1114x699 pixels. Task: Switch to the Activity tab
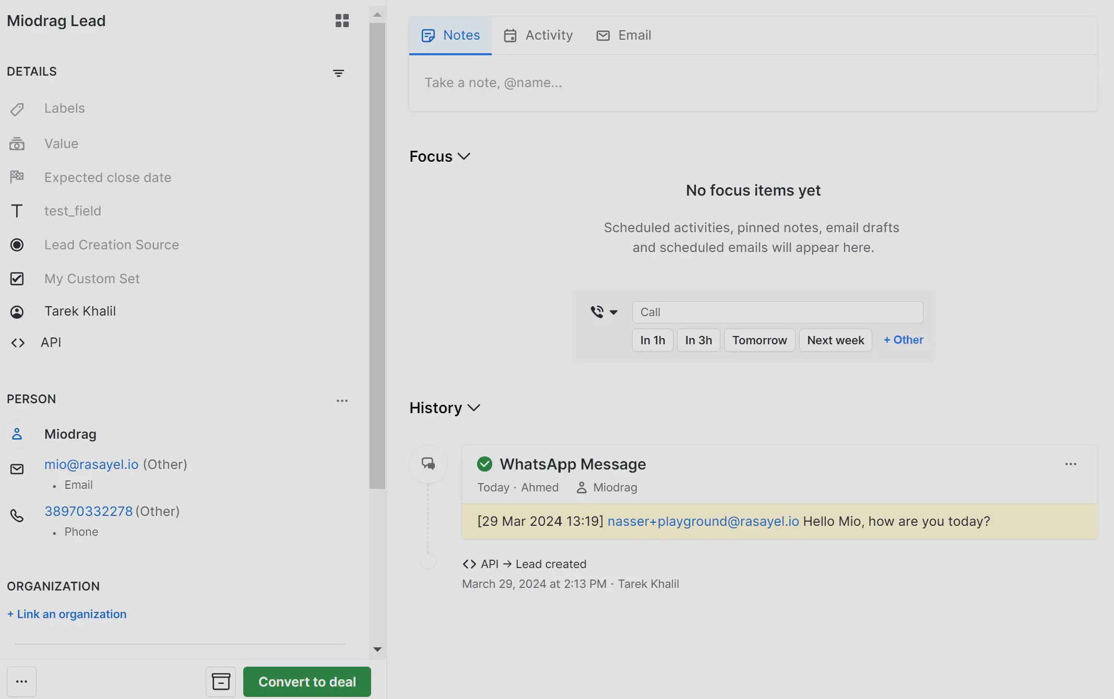pyautogui.click(x=538, y=35)
